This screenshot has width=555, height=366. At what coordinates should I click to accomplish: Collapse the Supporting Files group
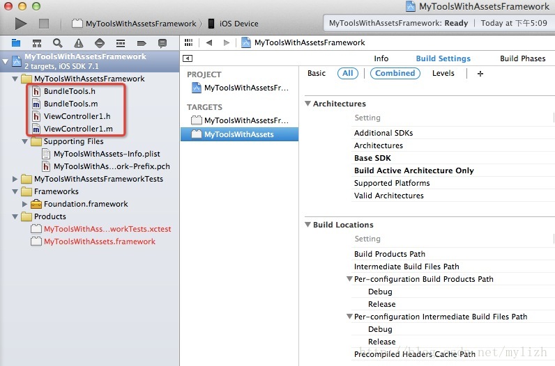coord(25,141)
